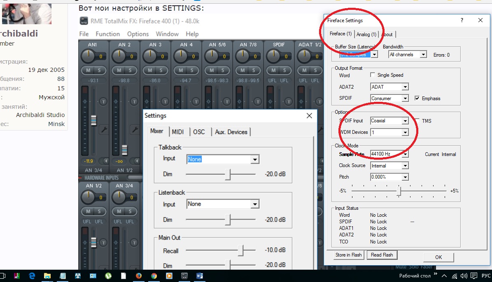The height and width of the screenshot is (282, 492).
Task: Open File Explorer from the taskbar
Action: click(47, 276)
